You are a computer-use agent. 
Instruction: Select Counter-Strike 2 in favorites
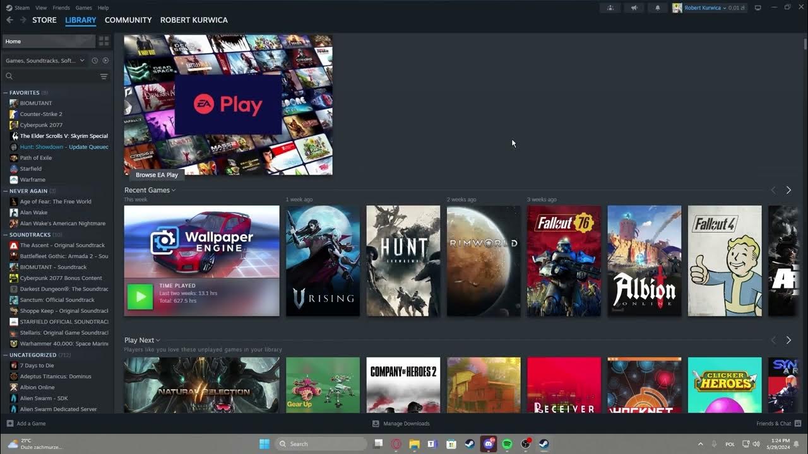click(41, 114)
